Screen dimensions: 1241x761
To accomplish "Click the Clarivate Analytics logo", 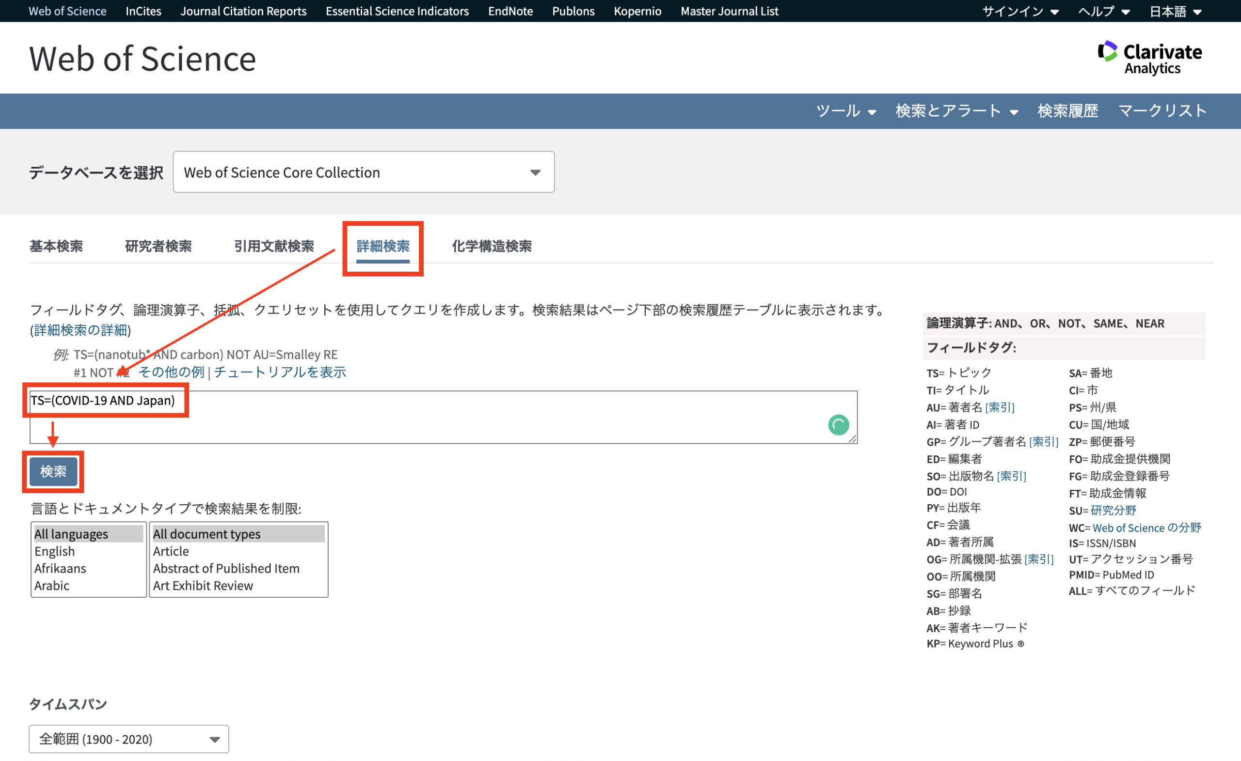I will click(1149, 58).
